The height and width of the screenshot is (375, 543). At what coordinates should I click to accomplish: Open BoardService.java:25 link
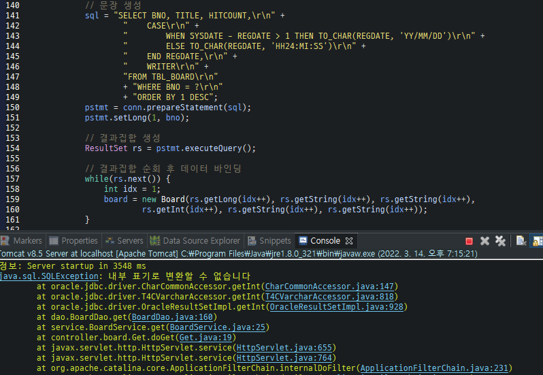pos(217,327)
